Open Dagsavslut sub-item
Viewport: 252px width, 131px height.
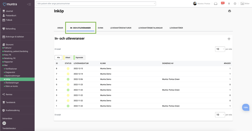[x=10, y=72]
